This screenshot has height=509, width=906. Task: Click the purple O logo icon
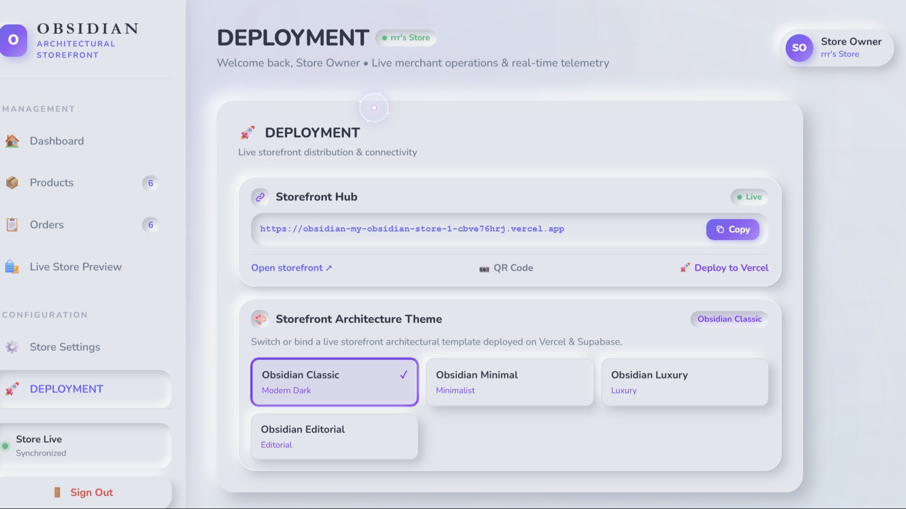(13, 40)
